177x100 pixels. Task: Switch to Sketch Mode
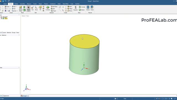20,9
